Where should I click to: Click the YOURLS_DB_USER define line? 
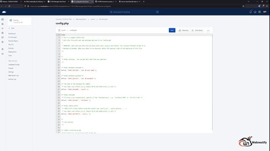click(x=79, y=70)
